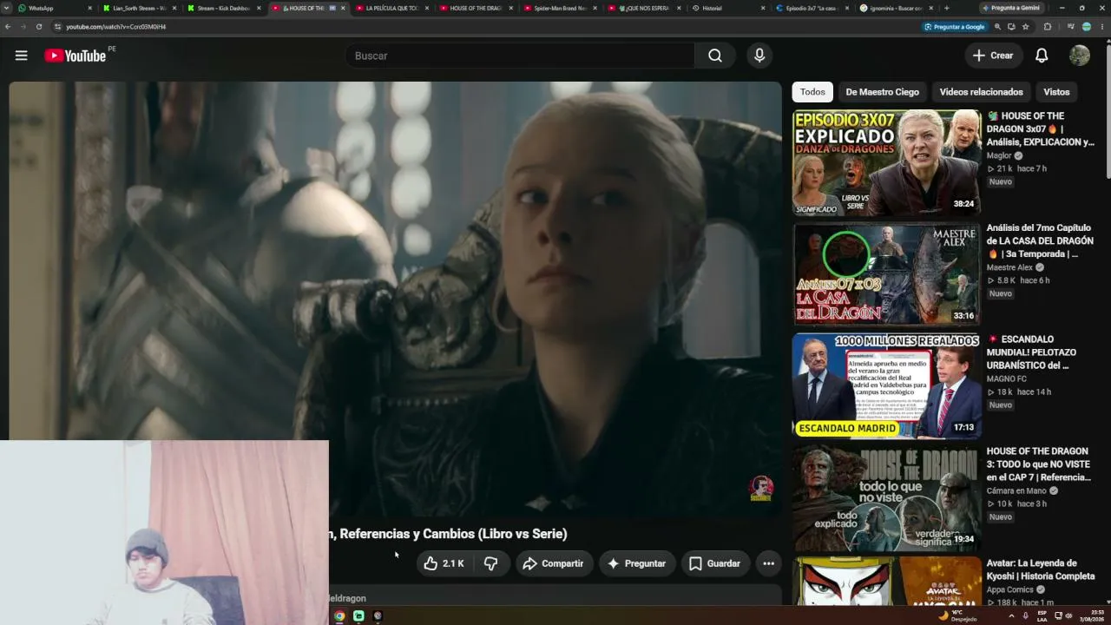Click the Preguntar button
The height and width of the screenshot is (625, 1111).
[x=636, y=563]
